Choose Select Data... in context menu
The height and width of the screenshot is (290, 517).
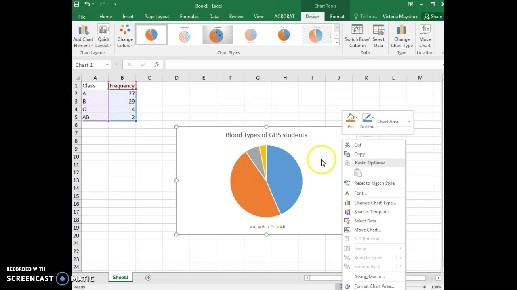pyautogui.click(x=374, y=221)
